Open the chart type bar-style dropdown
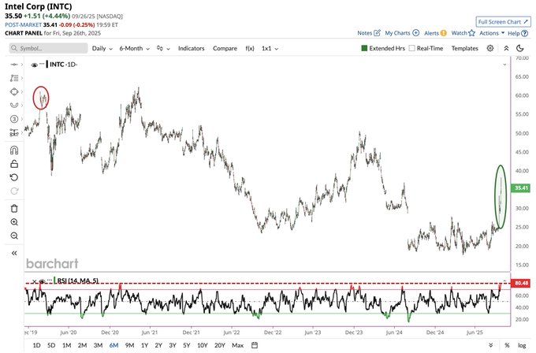536x353 pixels. click(x=163, y=48)
